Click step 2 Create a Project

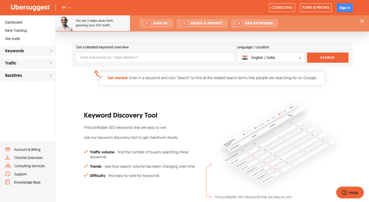coord(202,24)
